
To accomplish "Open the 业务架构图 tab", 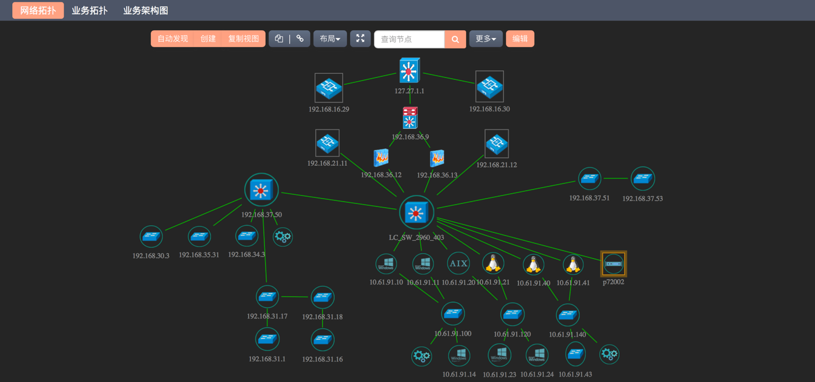I will 146,10.
